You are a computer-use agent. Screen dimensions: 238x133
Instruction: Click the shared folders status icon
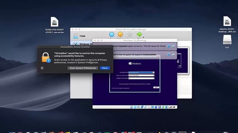149,107
